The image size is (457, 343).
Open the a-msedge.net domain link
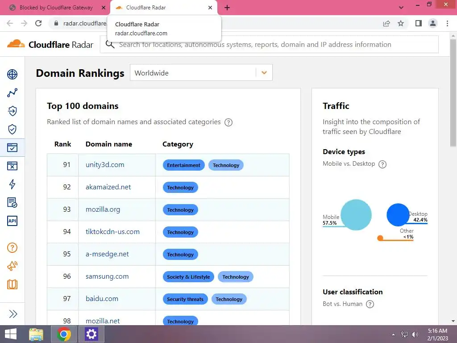[107, 254]
